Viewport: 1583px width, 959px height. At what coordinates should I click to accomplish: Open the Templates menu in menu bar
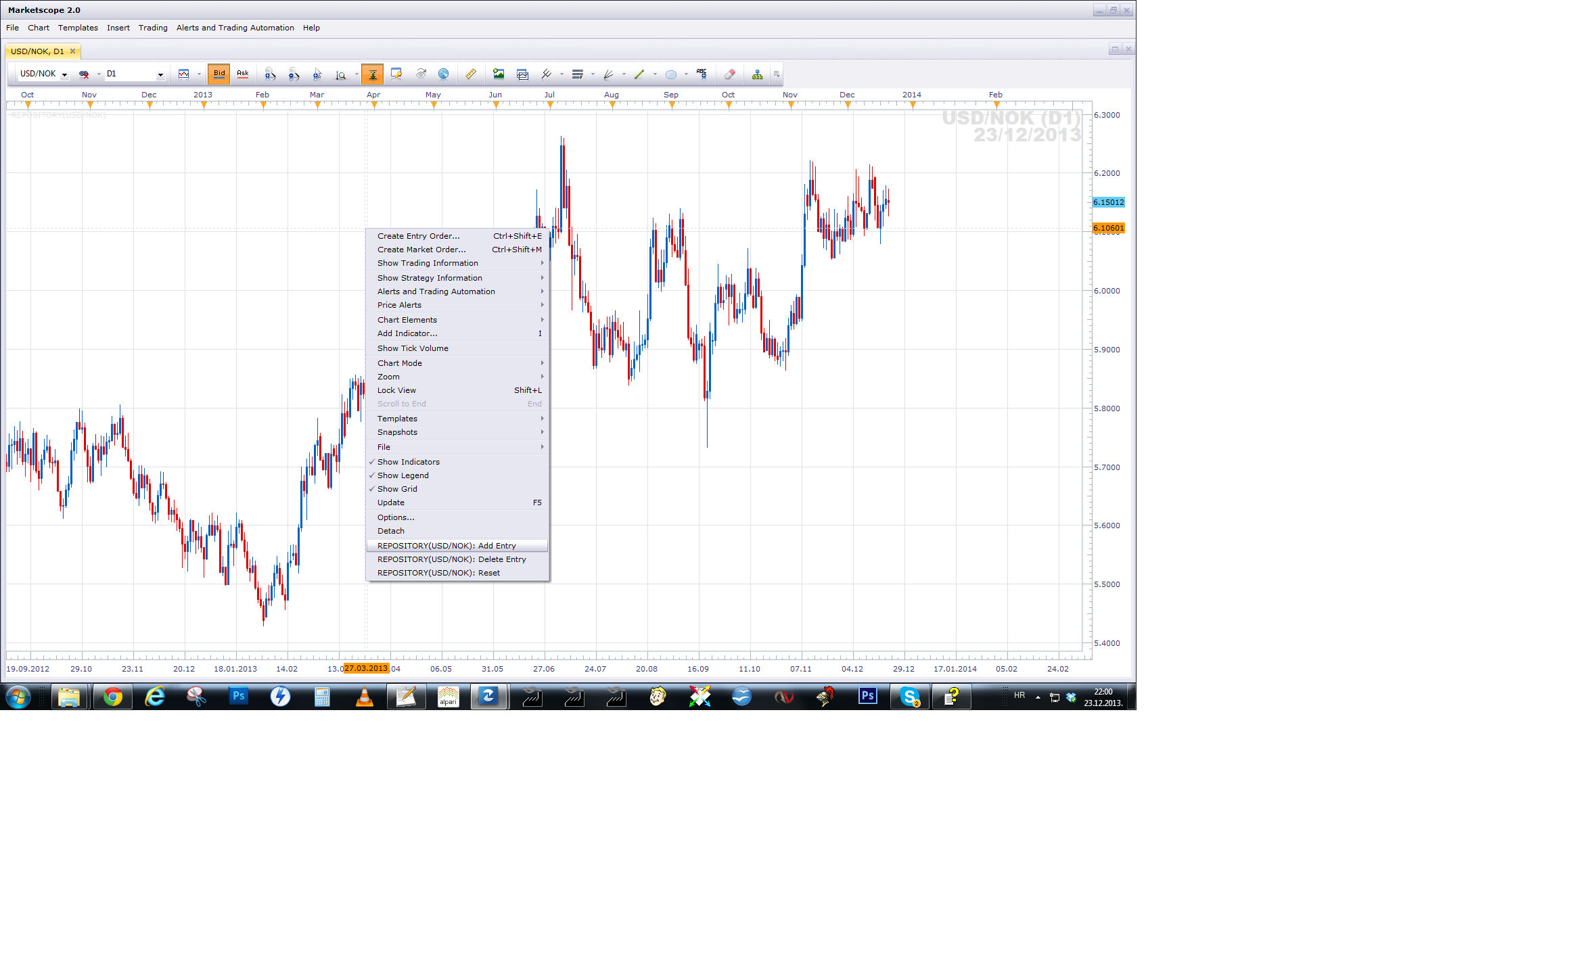pos(78,28)
